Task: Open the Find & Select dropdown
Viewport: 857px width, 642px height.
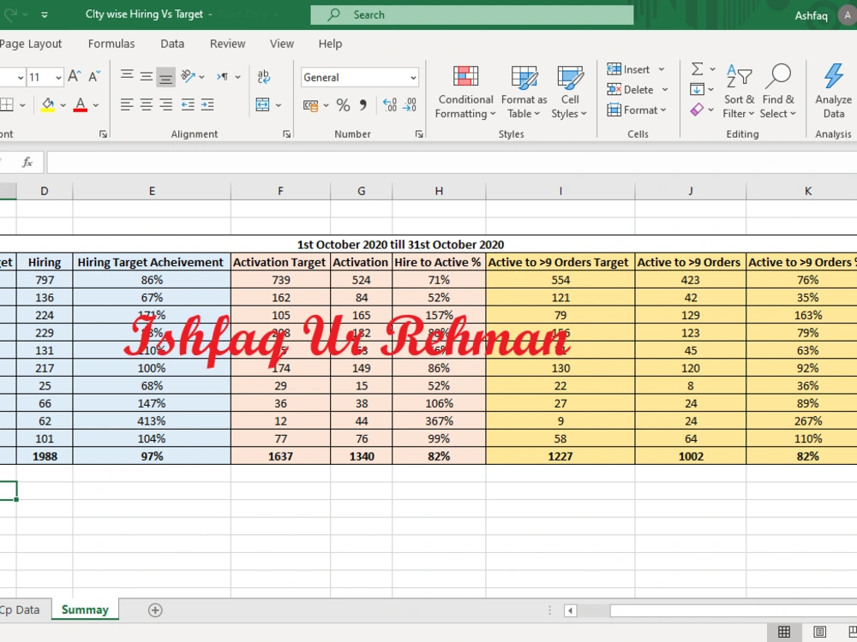Action: point(778,92)
